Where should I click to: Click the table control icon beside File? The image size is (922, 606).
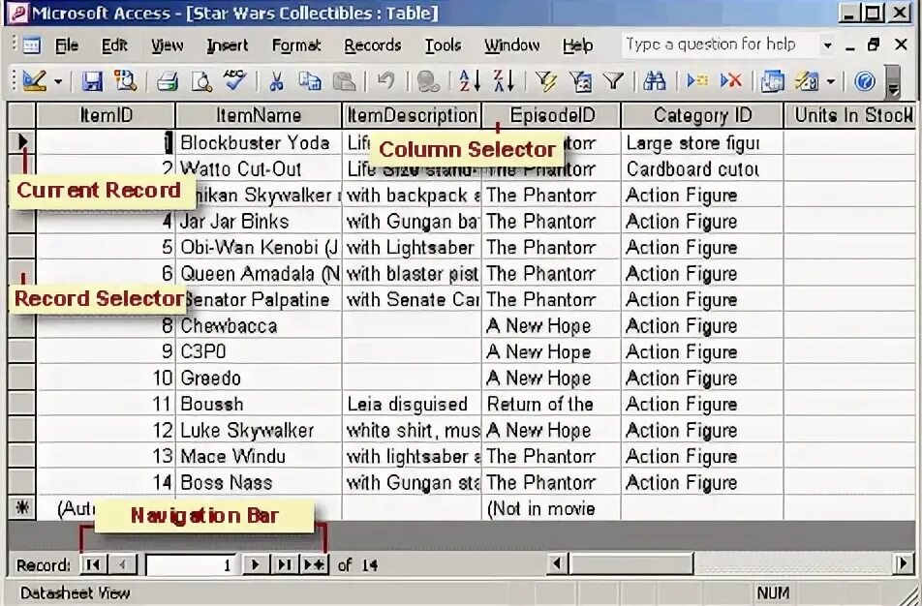31,45
